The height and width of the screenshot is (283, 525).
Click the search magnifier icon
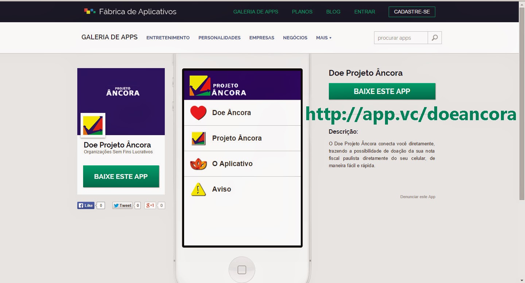pos(435,38)
